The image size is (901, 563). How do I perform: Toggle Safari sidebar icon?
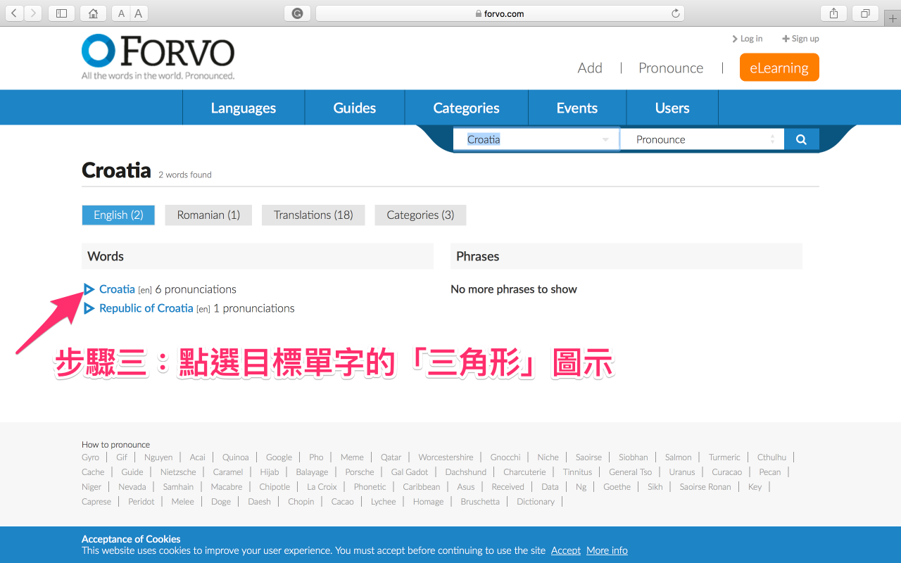[61, 13]
